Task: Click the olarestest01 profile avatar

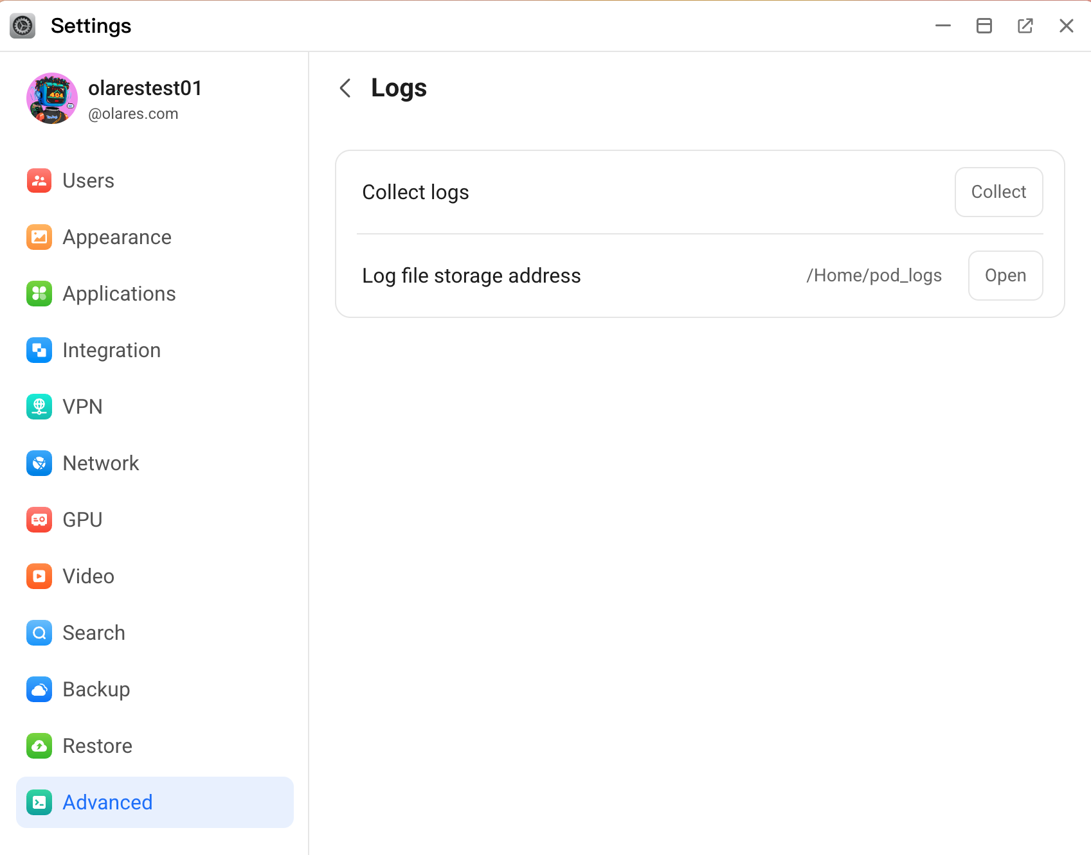Action: [x=51, y=98]
